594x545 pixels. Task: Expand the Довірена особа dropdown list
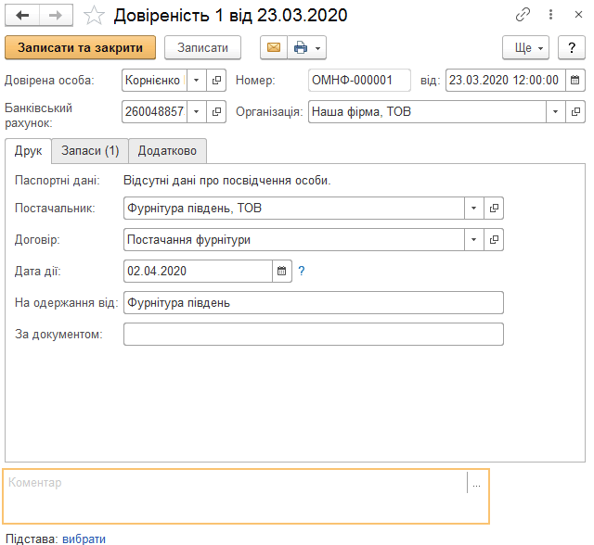197,81
